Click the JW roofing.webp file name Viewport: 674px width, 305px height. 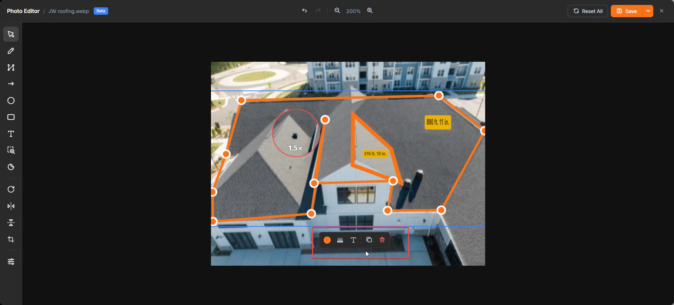pyautogui.click(x=69, y=11)
